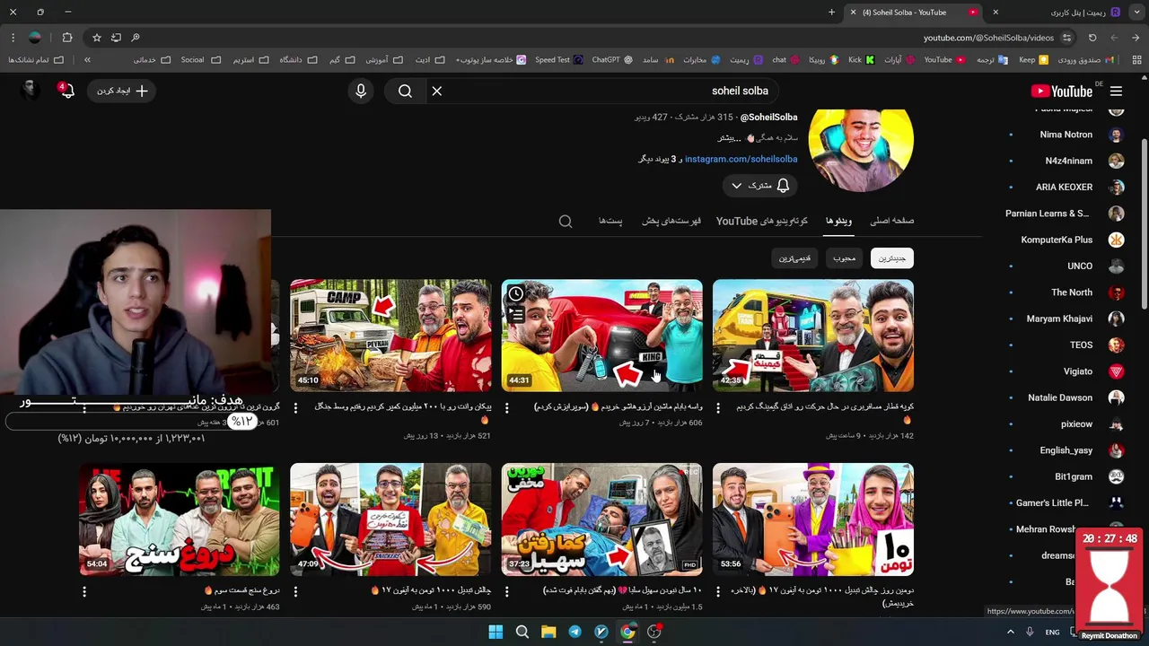Open three-dot menu of the lie detector video
Viewport: 1149px width, 646px height.
(x=84, y=592)
